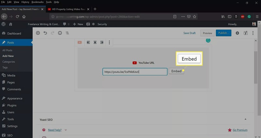Click Save Draft
This screenshot has height=138, width=261.
pyautogui.click(x=190, y=33)
